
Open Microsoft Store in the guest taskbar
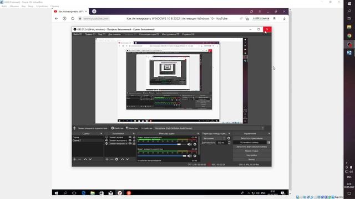[x=102, y=193]
